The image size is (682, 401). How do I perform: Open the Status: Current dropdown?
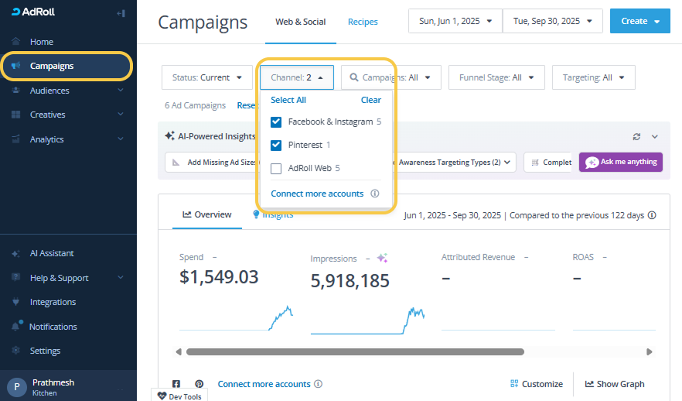[x=206, y=77]
